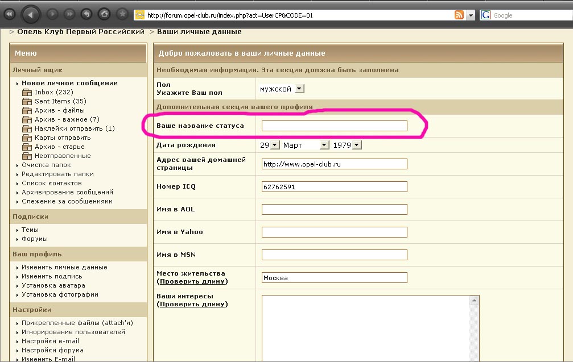The height and width of the screenshot is (362, 573).
Task: Click the large Back navigation button
Action: (x=31, y=14)
